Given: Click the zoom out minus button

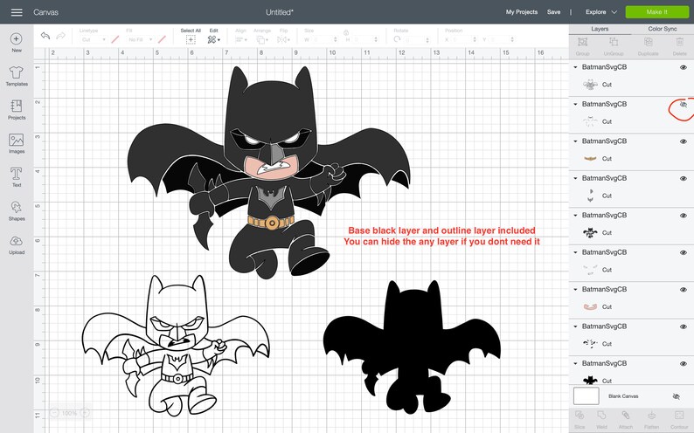Looking at the screenshot, I should click(x=54, y=413).
